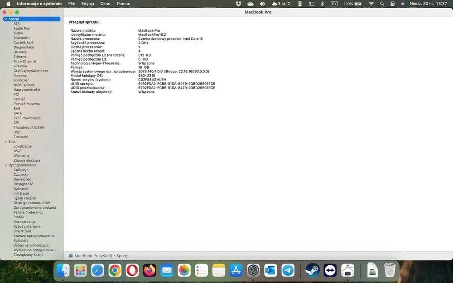Click the serial number C02F884GML7H
453x283 pixels.
(x=152, y=80)
